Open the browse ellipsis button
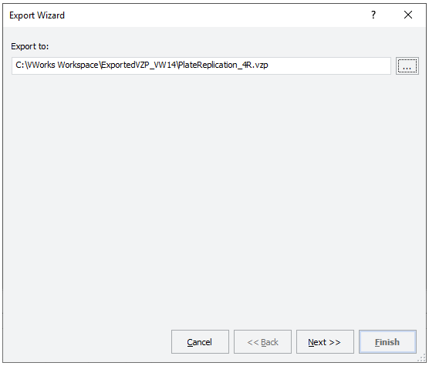429x366 pixels. 407,65
